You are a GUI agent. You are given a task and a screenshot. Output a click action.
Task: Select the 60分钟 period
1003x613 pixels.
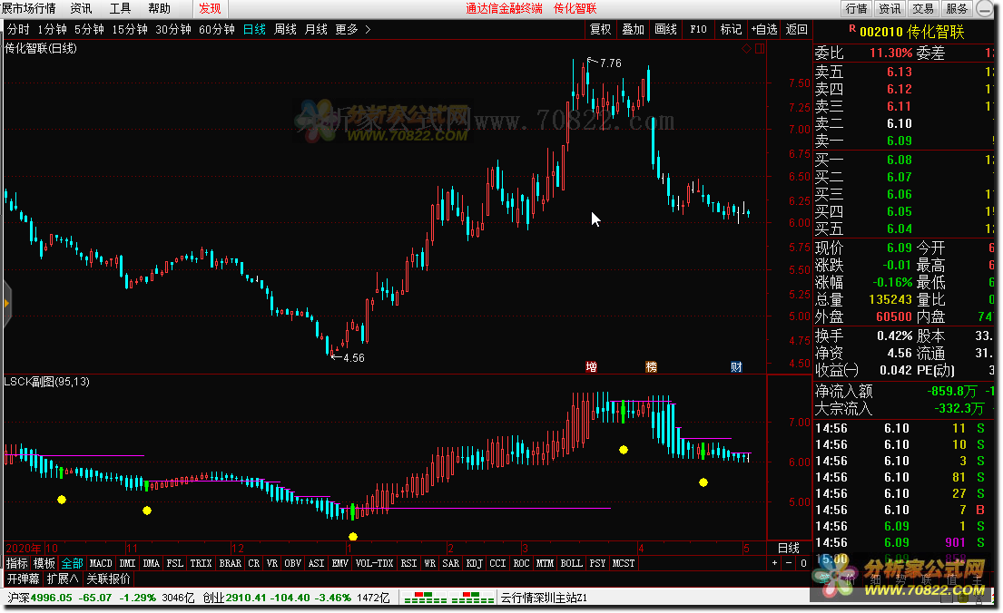217,29
